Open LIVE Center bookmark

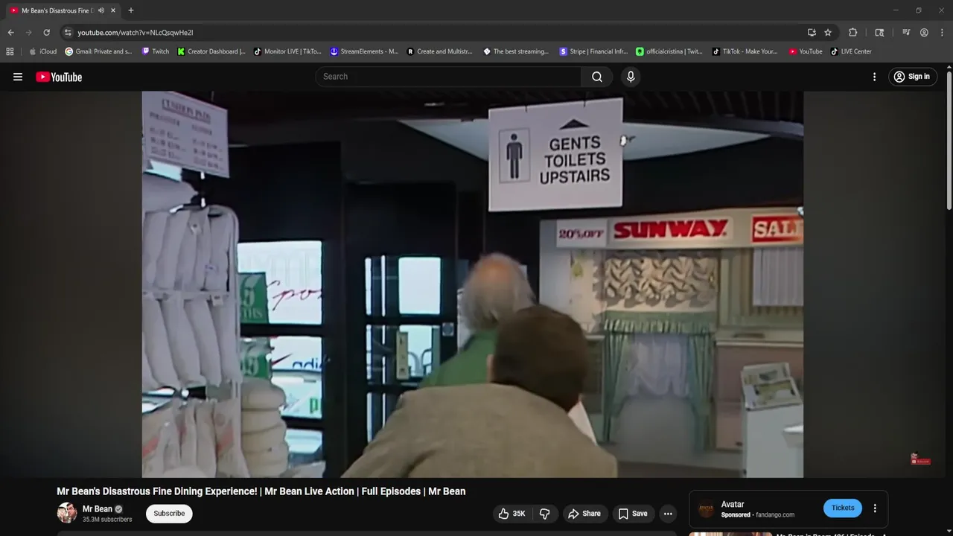click(851, 51)
